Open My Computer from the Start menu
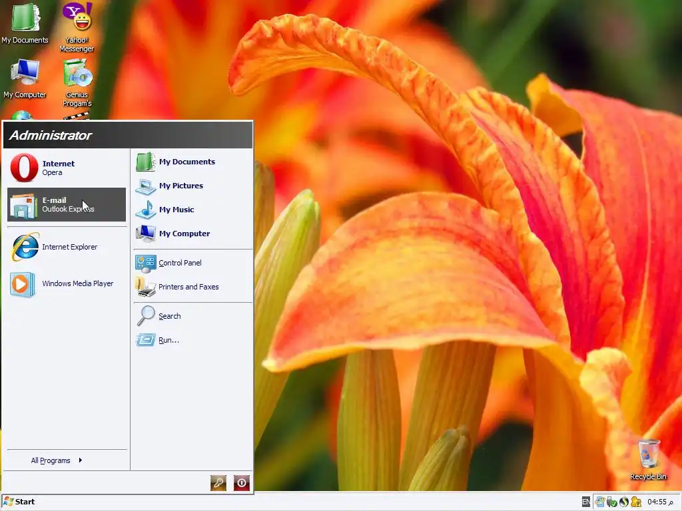The height and width of the screenshot is (511, 682). tap(192, 234)
